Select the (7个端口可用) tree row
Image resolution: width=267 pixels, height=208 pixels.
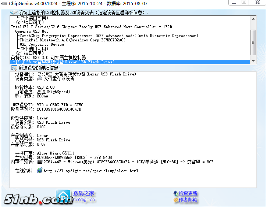click(x=34, y=18)
